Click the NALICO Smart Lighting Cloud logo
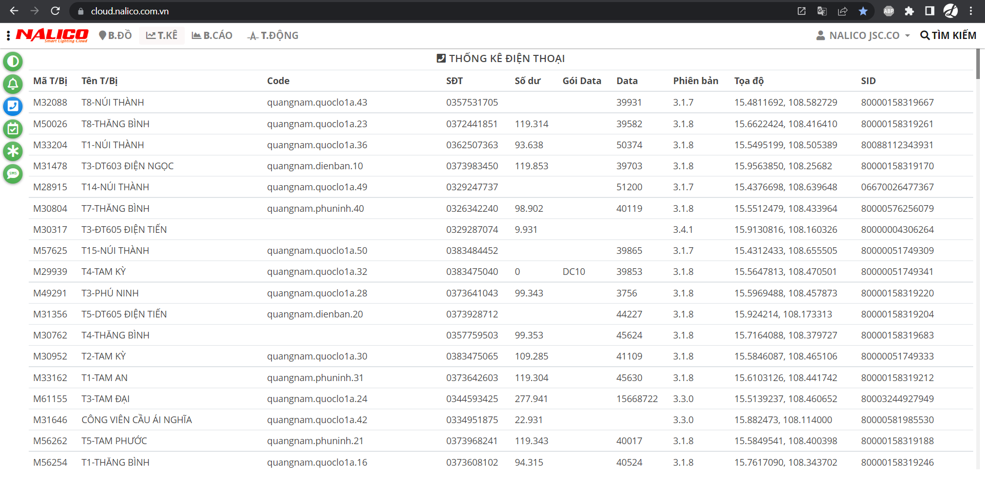Image resolution: width=985 pixels, height=499 pixels. point(52,35)
